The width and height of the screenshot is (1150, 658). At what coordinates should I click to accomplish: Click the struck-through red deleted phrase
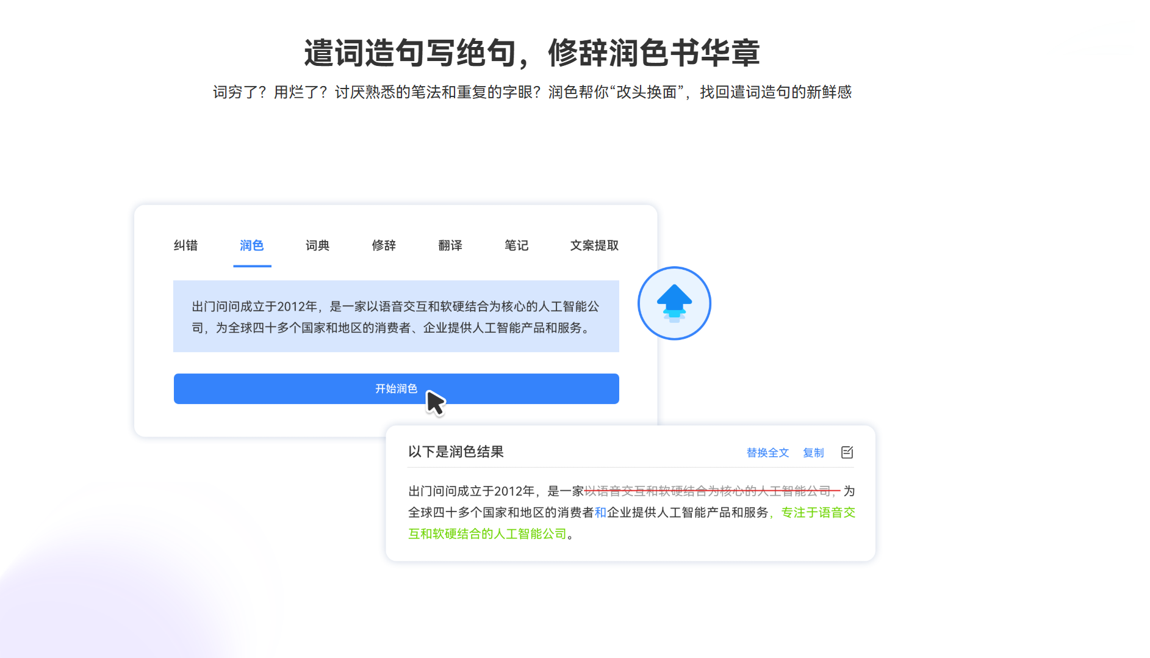click(713, 491)
